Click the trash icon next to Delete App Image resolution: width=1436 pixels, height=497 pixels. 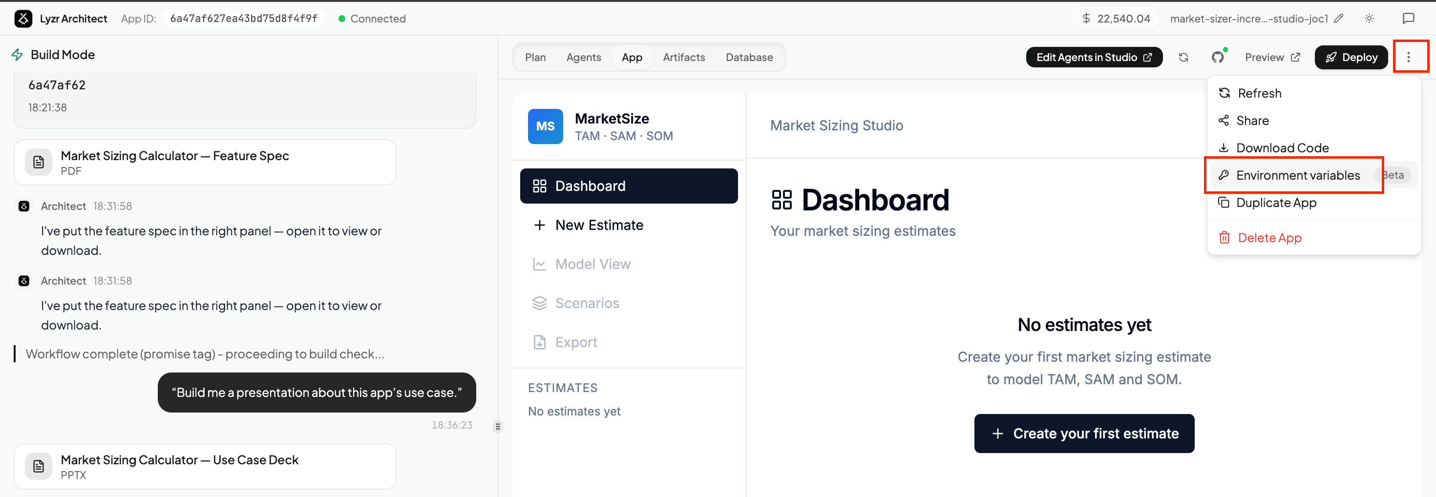tap(1224, 237)
